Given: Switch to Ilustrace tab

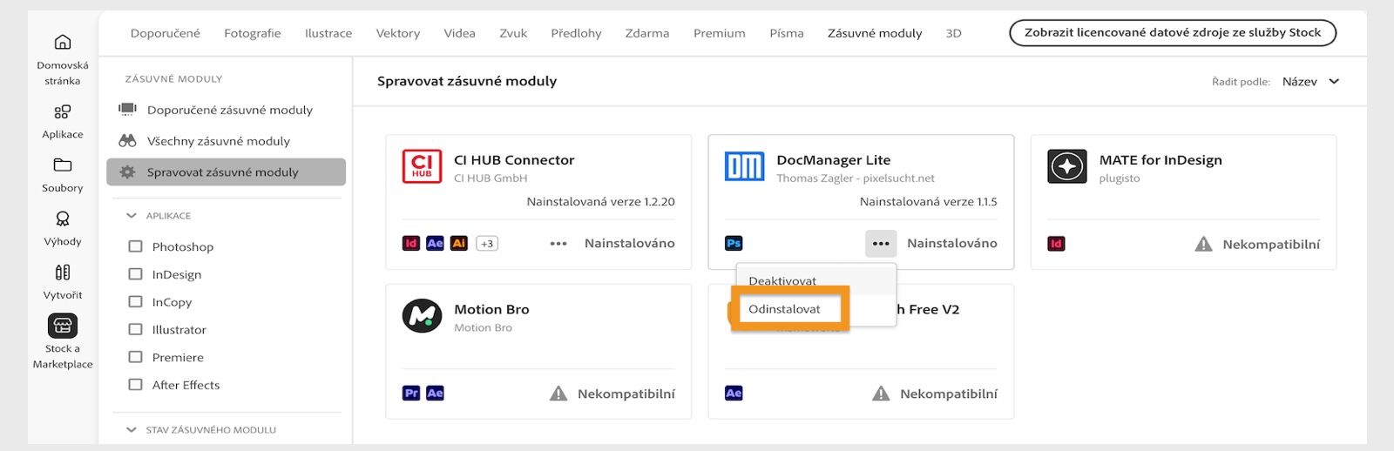Looking at the screenshot, I should click(x=328, y=33).
